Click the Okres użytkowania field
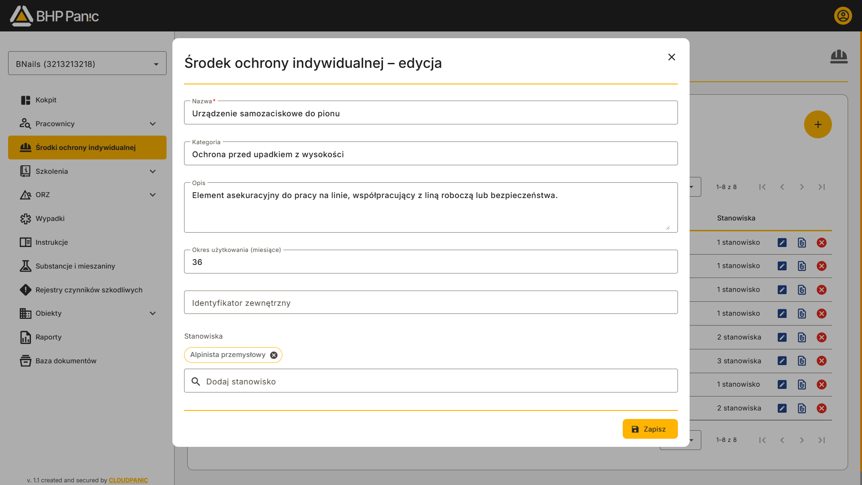The height and width of the screenshot is (485, 862). 431,262
